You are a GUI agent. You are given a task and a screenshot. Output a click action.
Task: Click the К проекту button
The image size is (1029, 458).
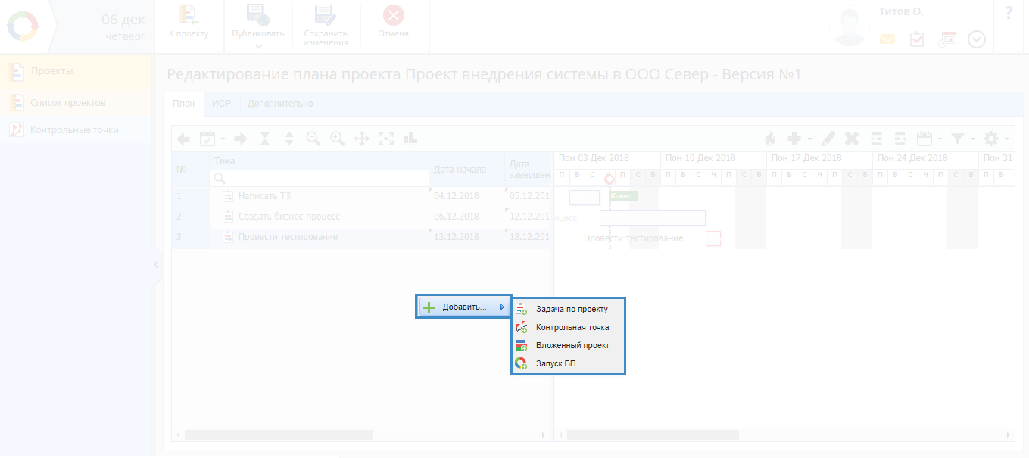click(188, 22)
